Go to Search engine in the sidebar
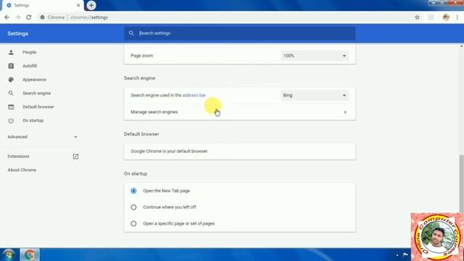The height and width of the screenshot is (261, 464). point(37,94)
